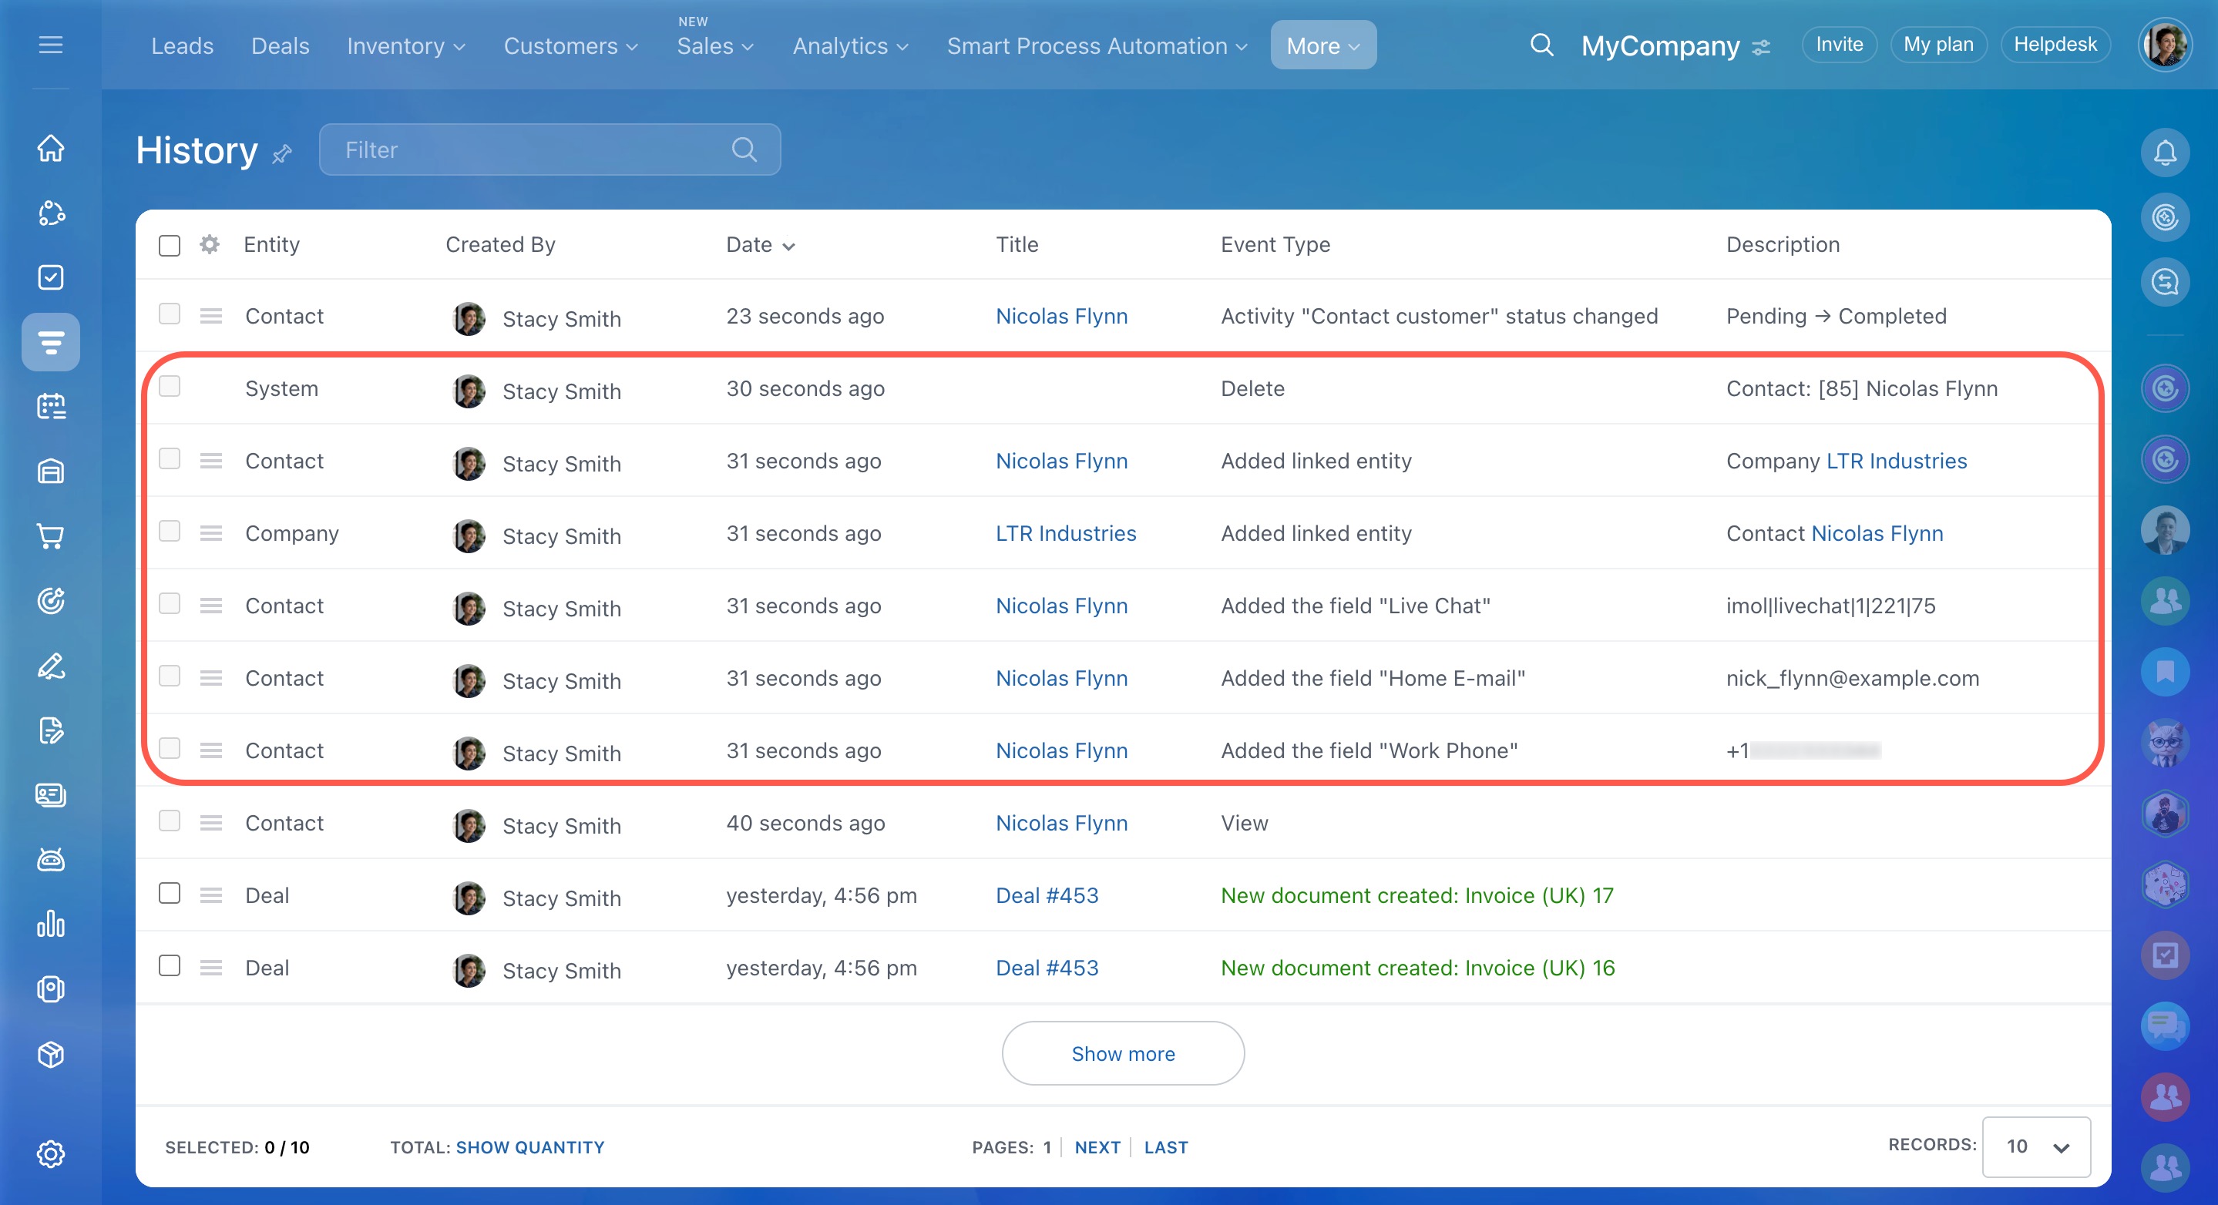The width and height of the screenshot is (2218, 1205).
Task: Open the hamburger menu icon
Action: (51, 45)
